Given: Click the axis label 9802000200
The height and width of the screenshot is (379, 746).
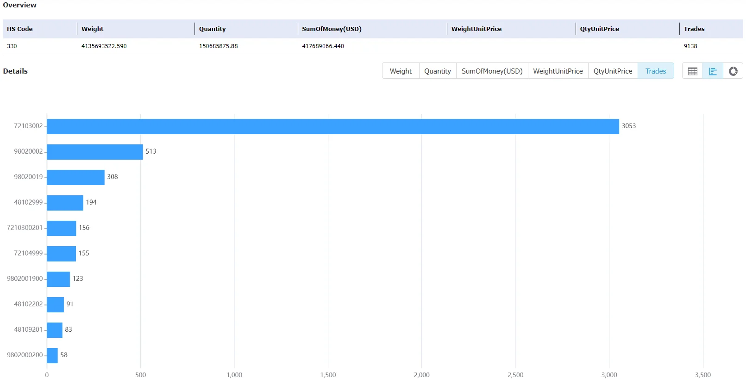Looking at the screenshot, I should (25, 355).
